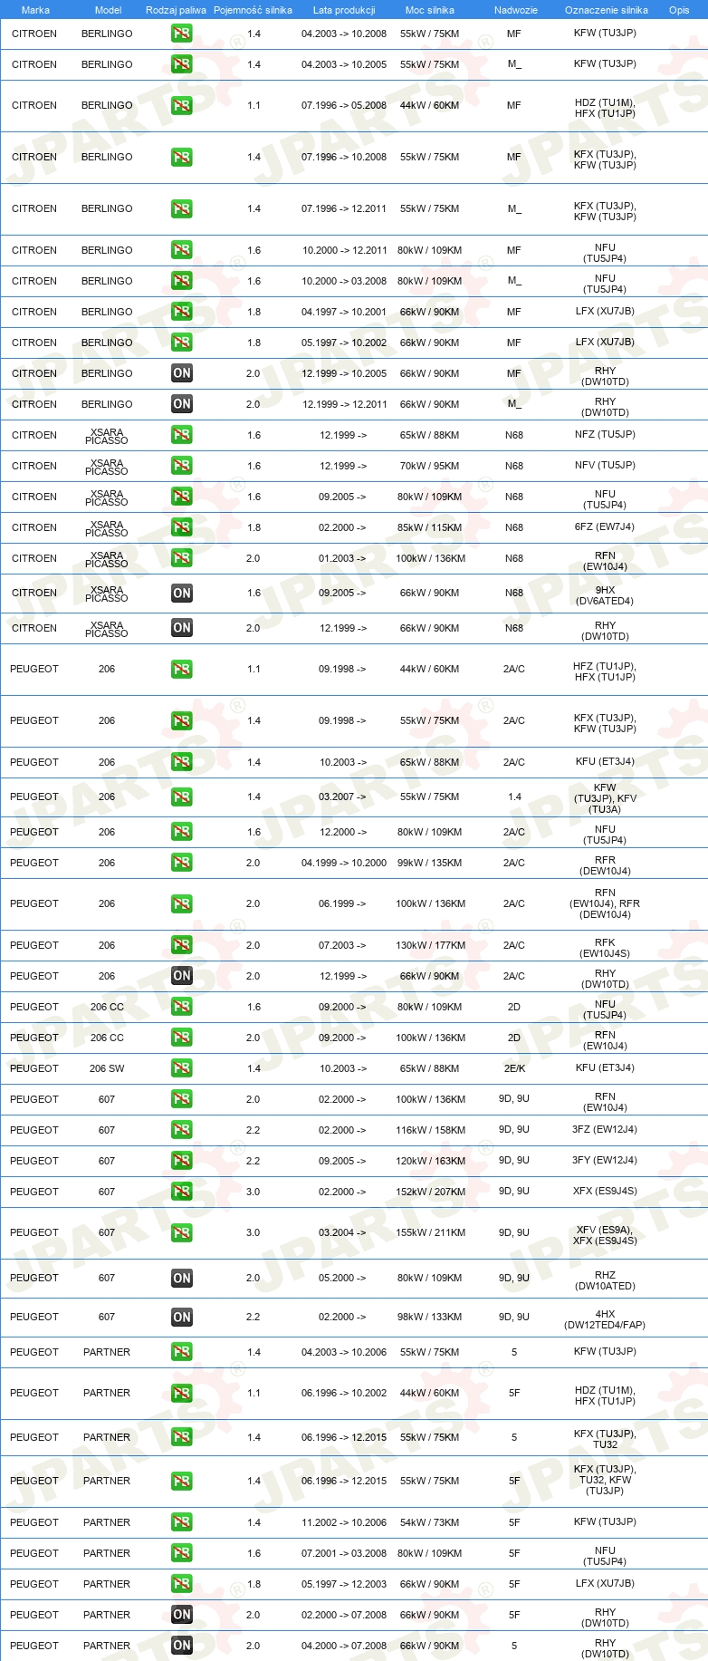Click the 2E/K body type cell
The image size is (708, 1661).
click(x=514, y=1068)
